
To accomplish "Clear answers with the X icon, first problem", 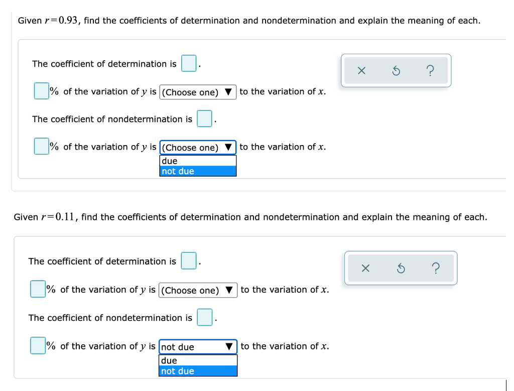I will (360, 71).
